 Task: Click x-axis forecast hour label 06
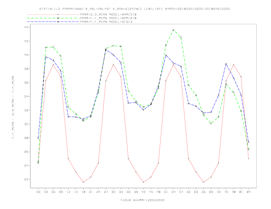point(53,192)
